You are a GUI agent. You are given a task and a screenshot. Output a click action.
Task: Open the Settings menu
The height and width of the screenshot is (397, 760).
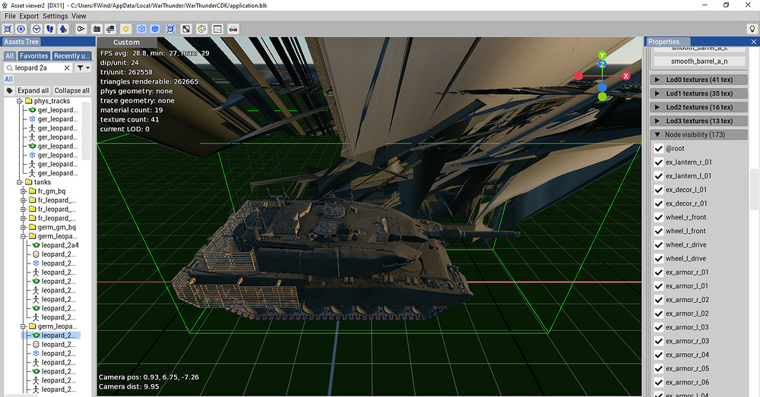pyautogui.click(x=55, y=16)
